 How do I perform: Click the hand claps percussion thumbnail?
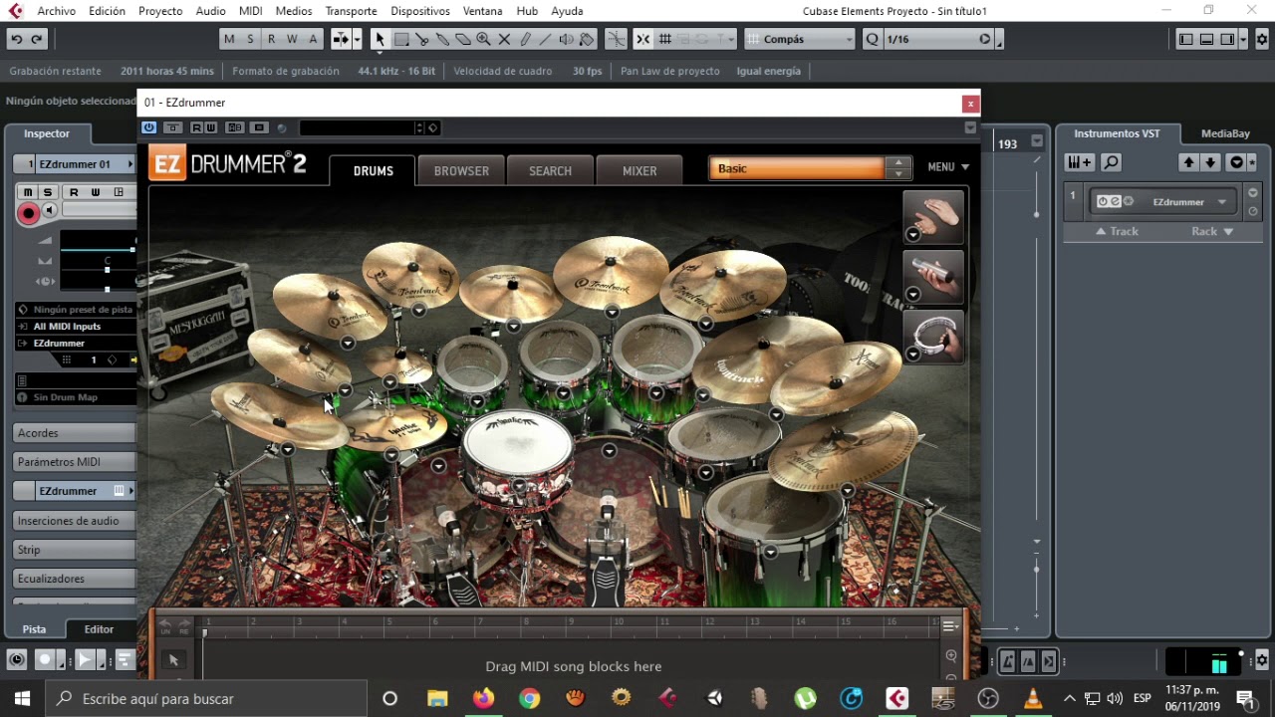(x=933, y=215)
